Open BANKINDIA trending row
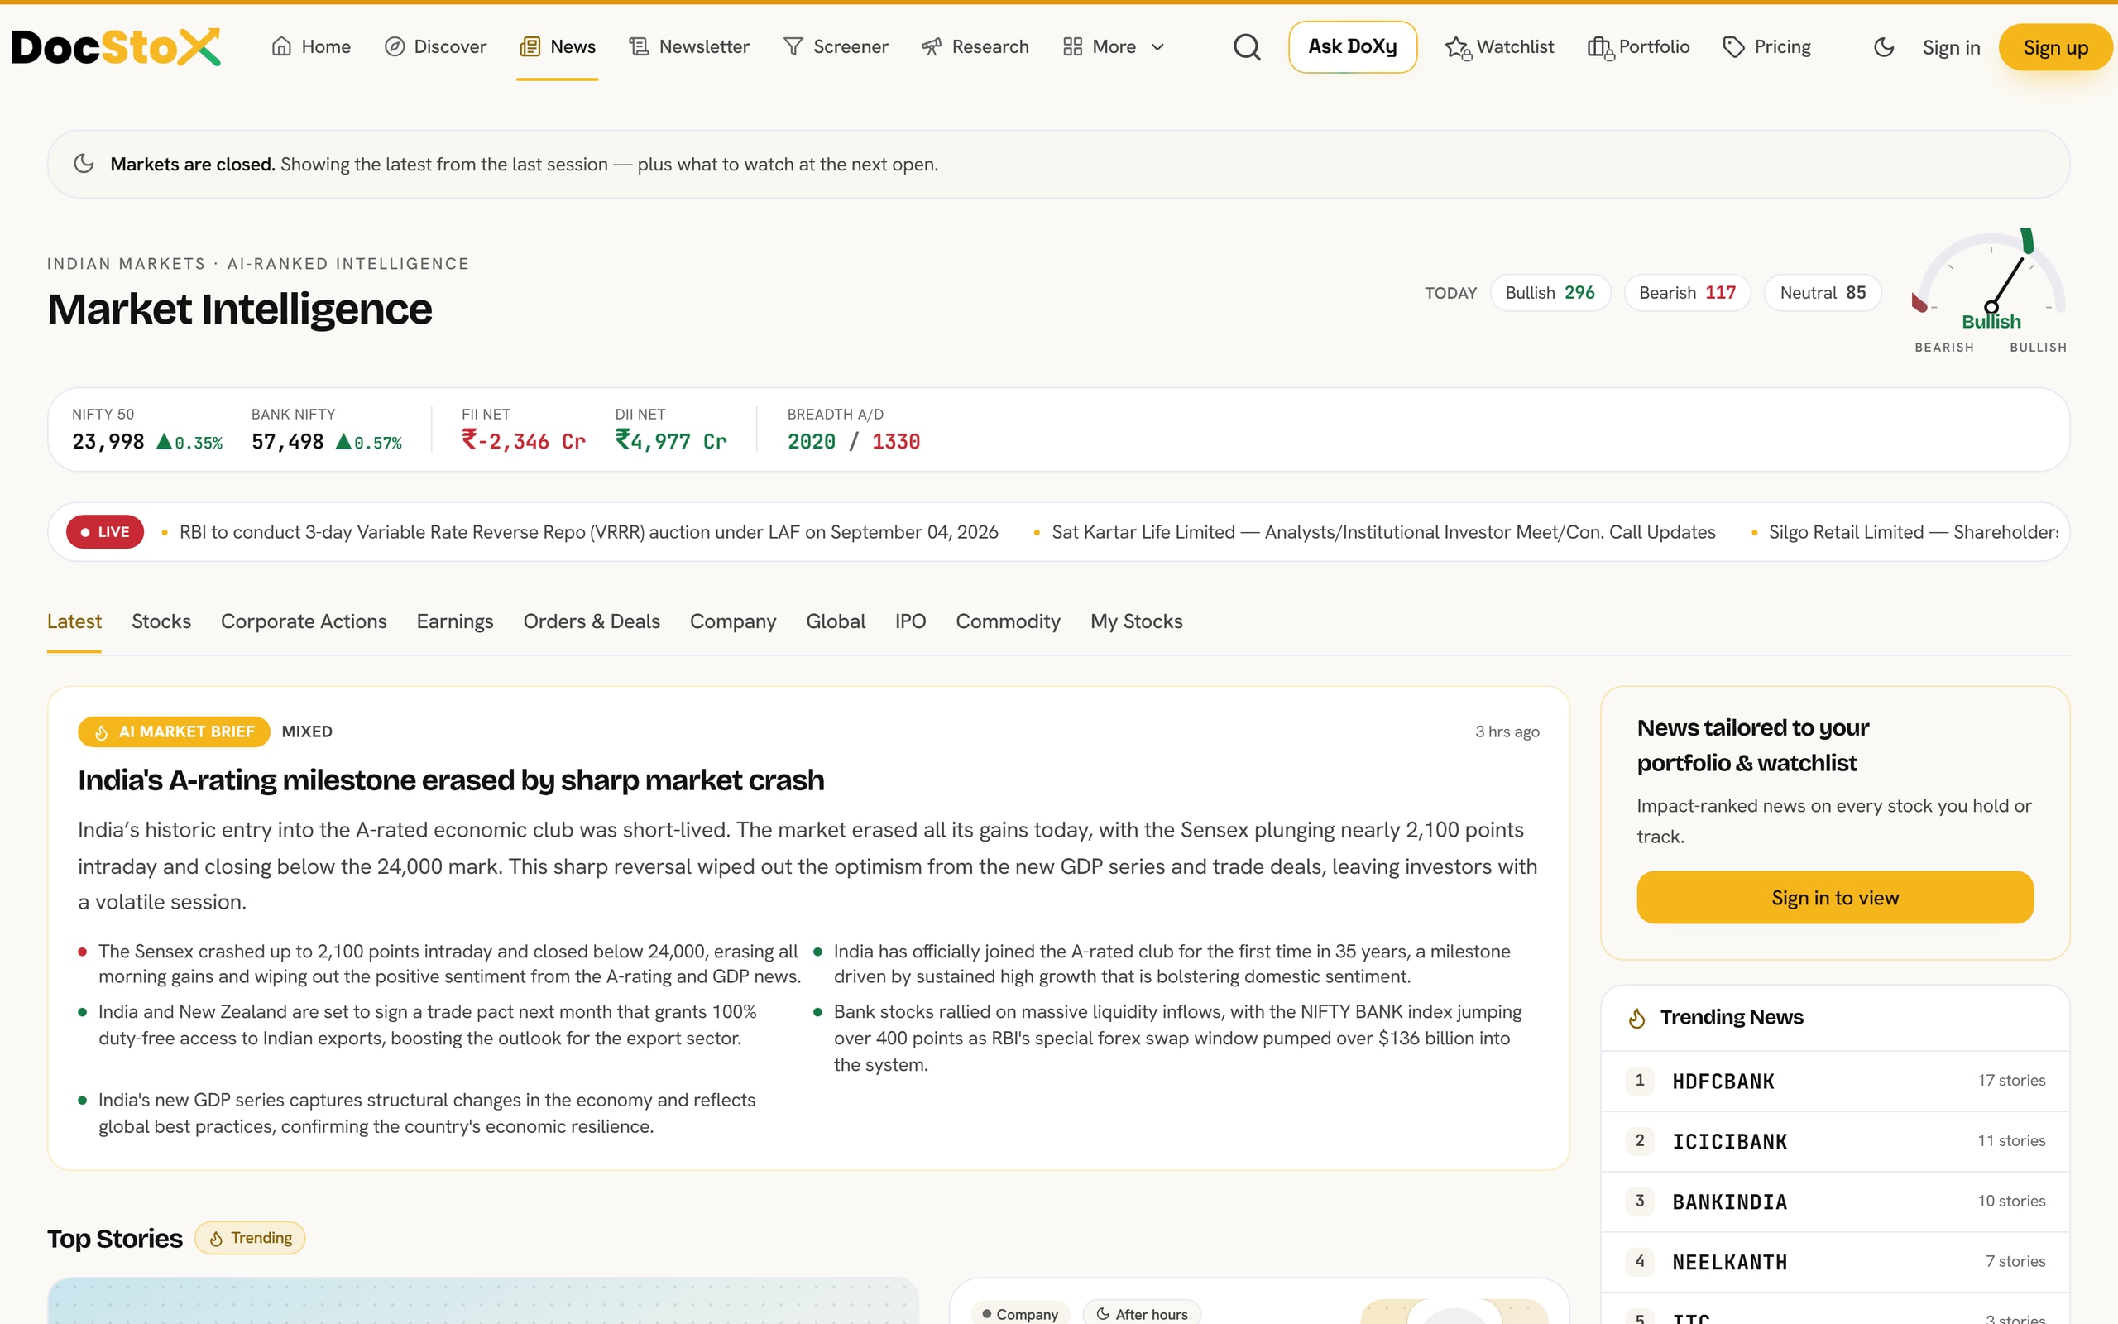2118x1324 pixels. click(1834, 1202)
